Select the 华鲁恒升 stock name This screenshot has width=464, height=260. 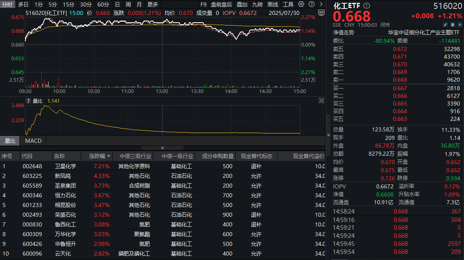pos(65,244)
